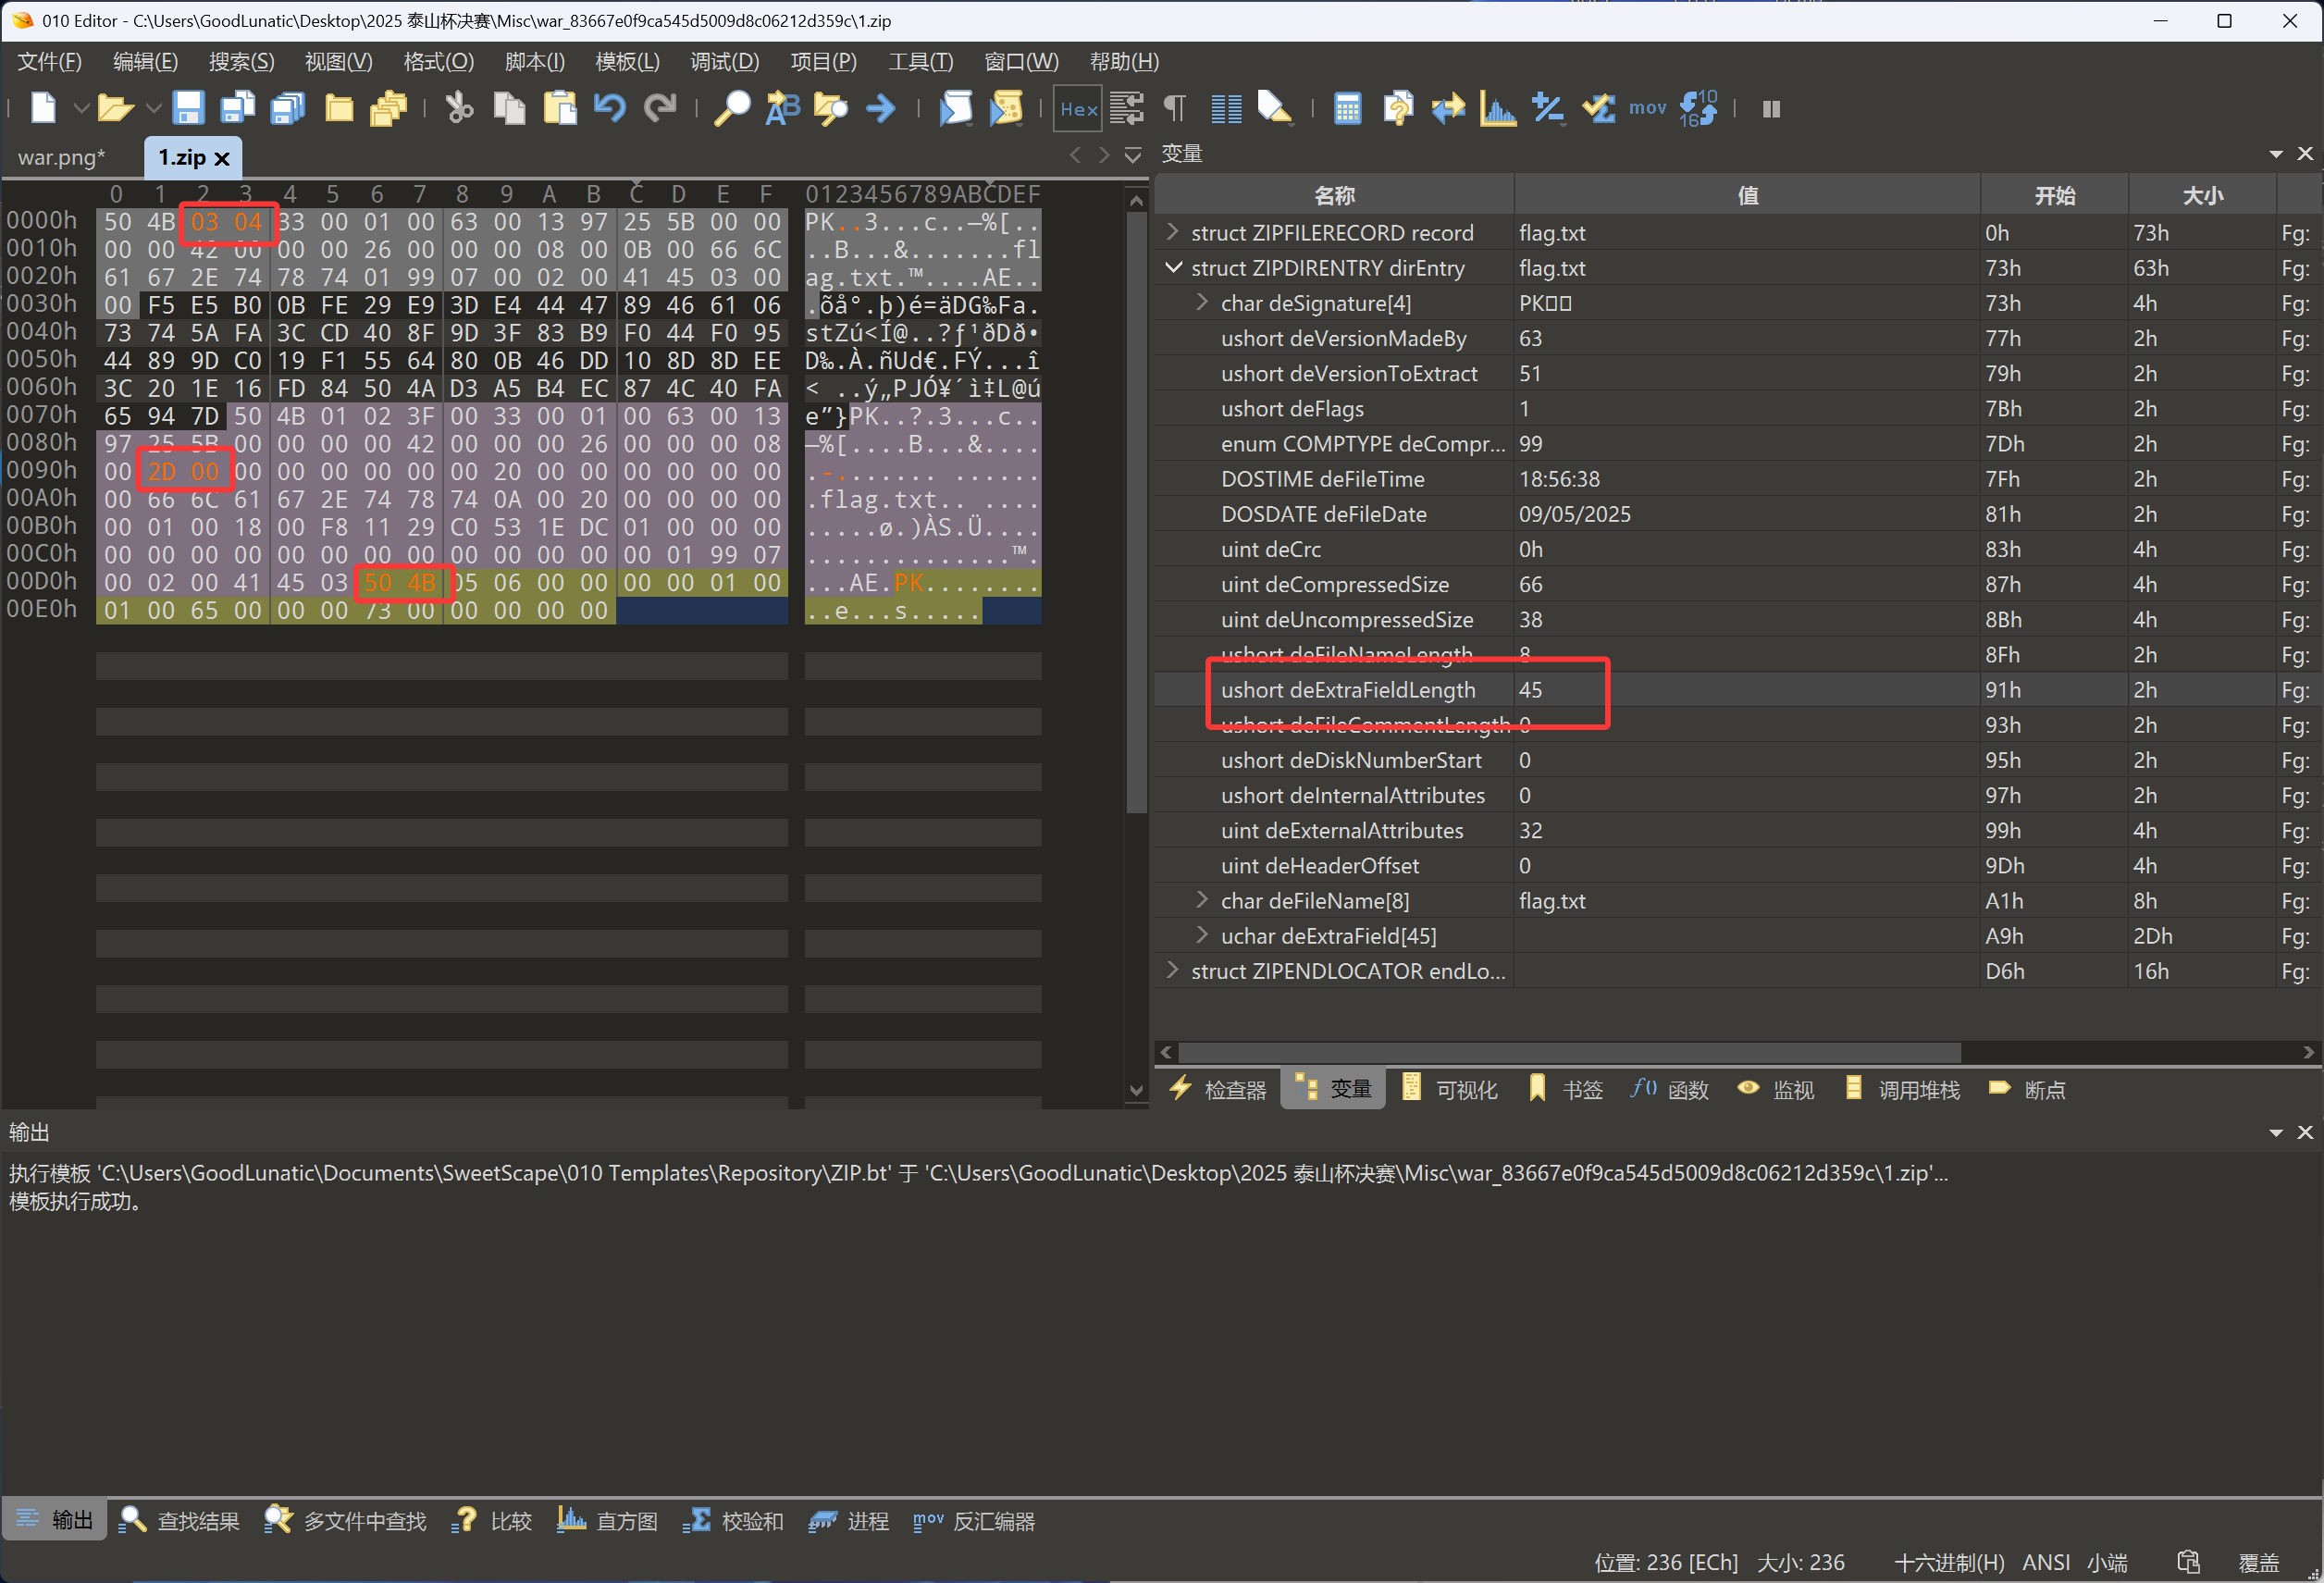The image size is (2324, 1583).
Task: Click the Save All toolbar icon
Action: tap(288, 108)
